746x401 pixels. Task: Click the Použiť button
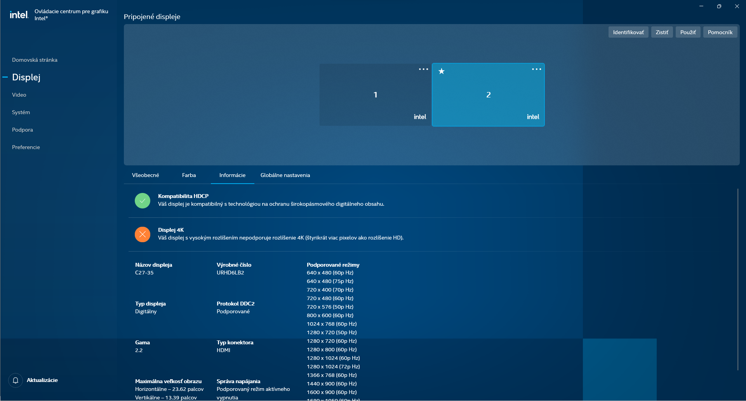coord(688,32)
